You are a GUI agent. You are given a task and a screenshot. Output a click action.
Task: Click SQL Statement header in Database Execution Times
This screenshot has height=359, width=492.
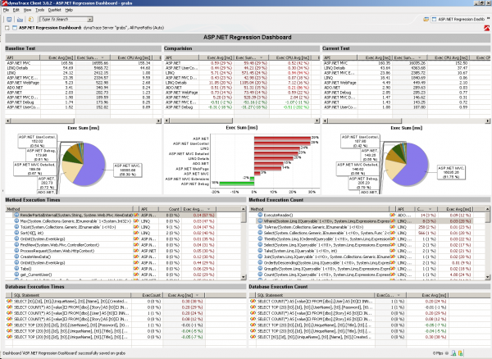pos(71,295)
